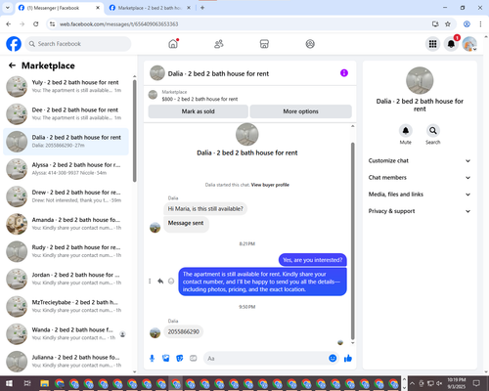Open the Windows notification center icon
This screenshot has width=489, height=391.
[x=476, y=383]
